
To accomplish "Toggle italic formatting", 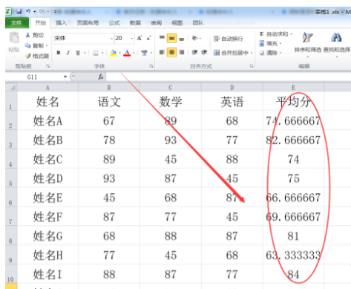I will tap(68, 53).
